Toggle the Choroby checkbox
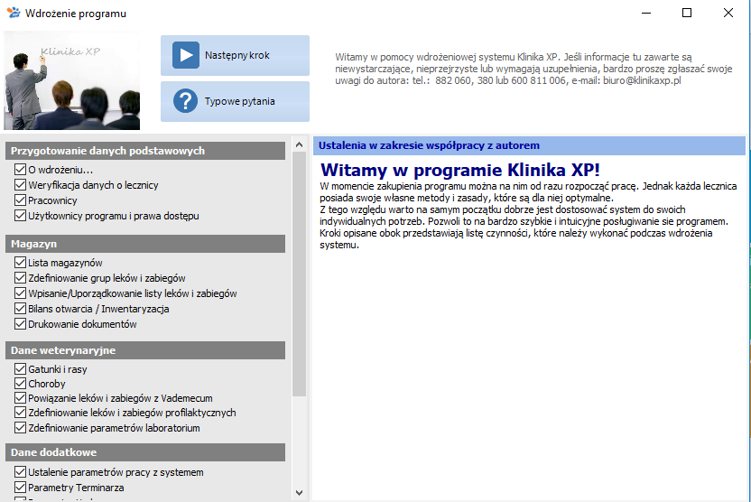Image resolution: width=751 pixels, height=502 pixels. (20, 383)
